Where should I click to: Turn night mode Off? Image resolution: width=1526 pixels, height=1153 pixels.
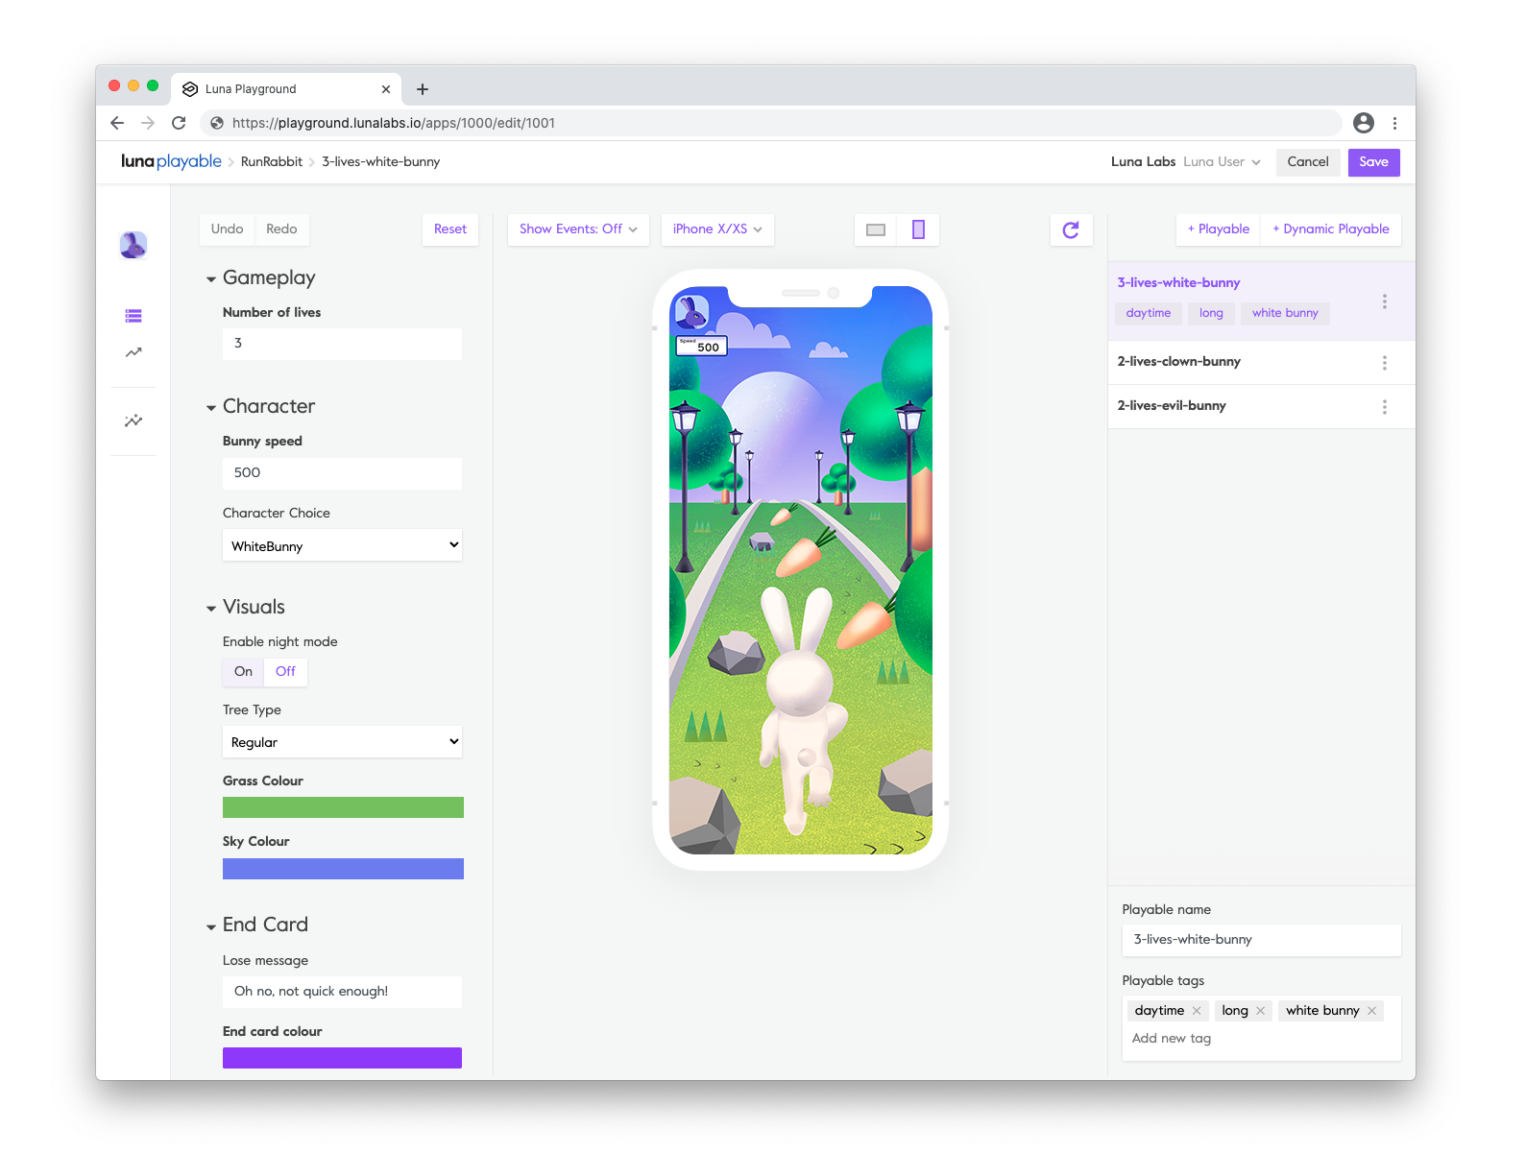285,672
